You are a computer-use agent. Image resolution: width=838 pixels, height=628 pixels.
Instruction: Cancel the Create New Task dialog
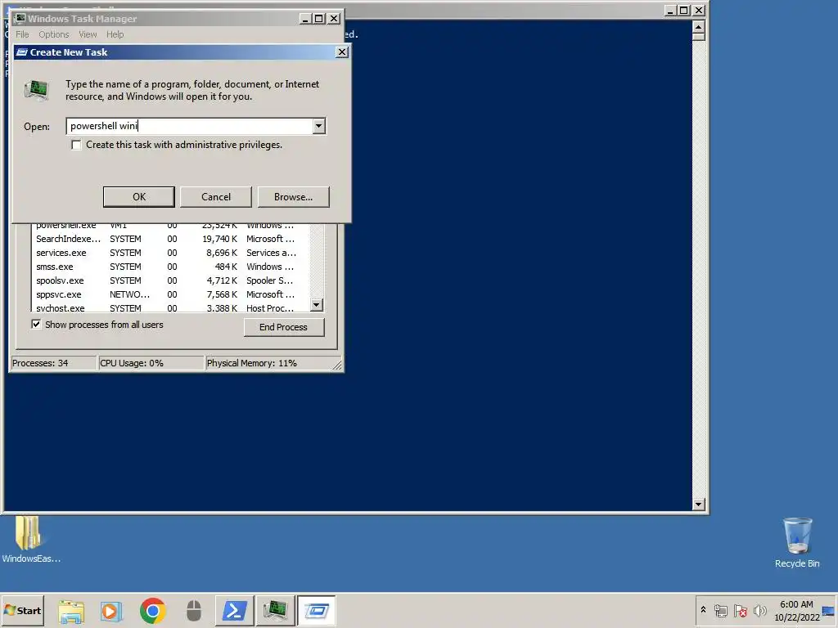point(216,196)
